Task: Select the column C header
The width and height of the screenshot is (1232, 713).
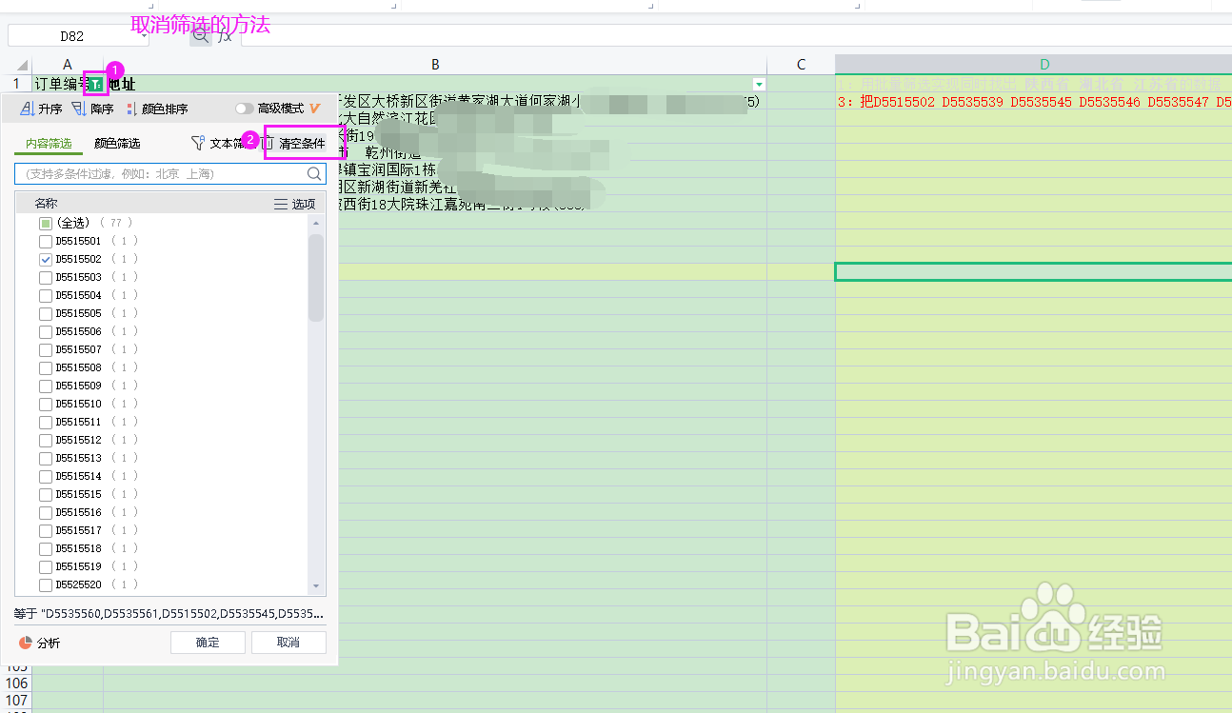Action: [801, 65]
